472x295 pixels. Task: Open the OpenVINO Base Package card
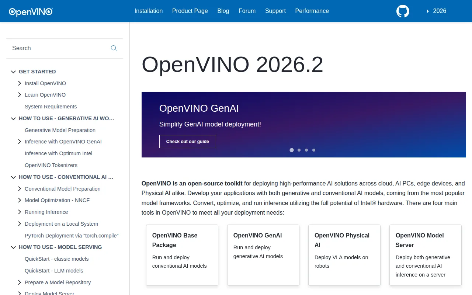click(182, 255)
